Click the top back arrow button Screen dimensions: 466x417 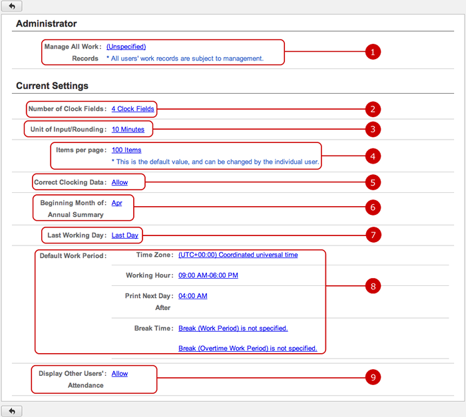[x=11, y=5]
